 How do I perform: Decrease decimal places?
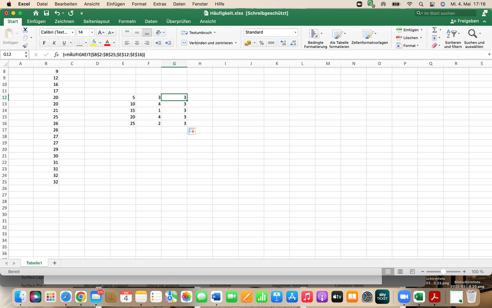293,43
